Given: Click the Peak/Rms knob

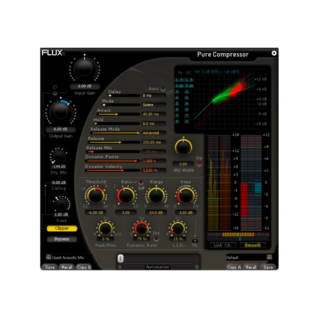Looking at the screenshot, I should [x=105, y=229].
